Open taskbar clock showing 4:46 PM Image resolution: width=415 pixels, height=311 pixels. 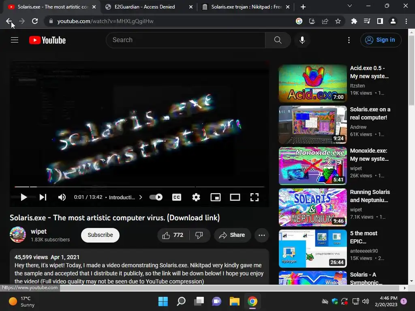click(x=386, y=301)
